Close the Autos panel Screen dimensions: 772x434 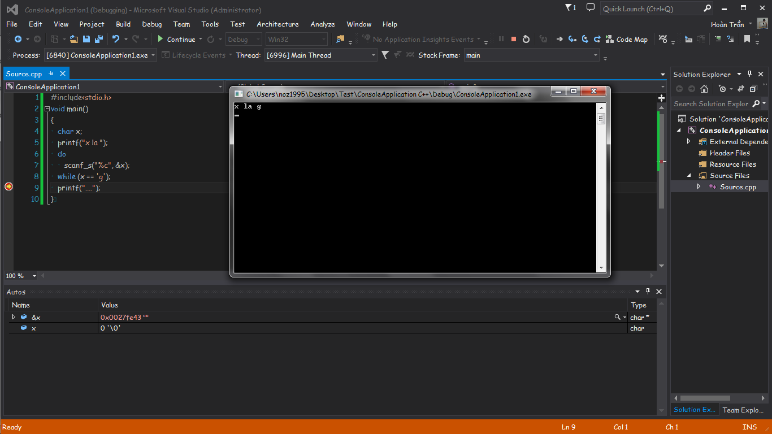tap(659, 292)
